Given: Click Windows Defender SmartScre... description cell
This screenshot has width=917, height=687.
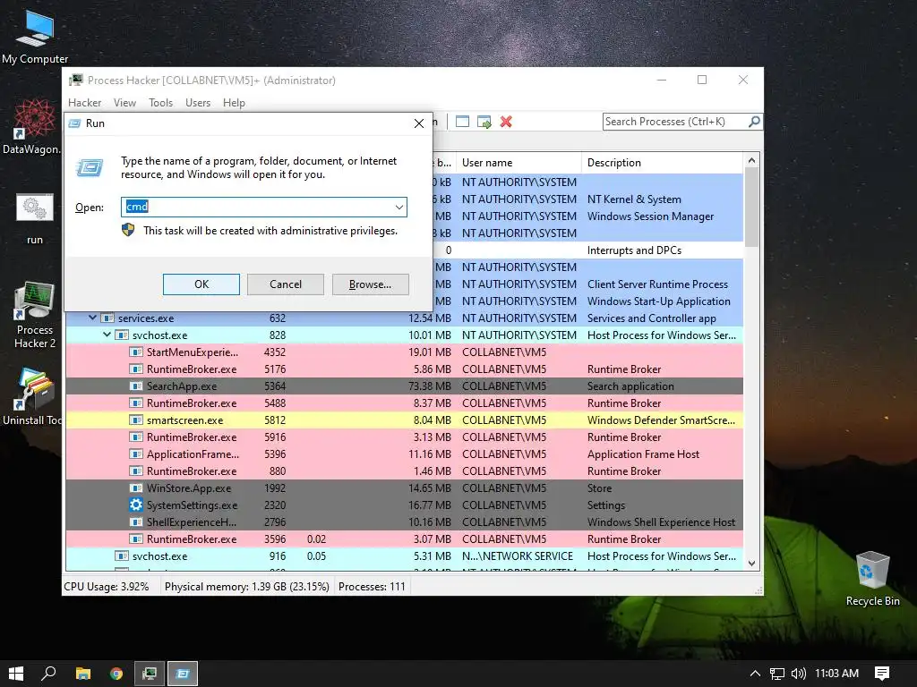Looking at the screenshot, I should tap(661, 420).
